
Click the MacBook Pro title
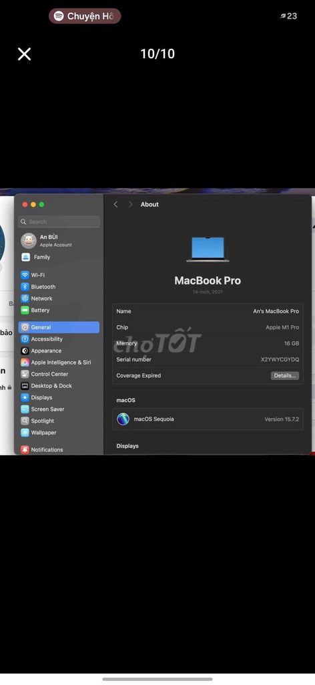click(x=208, y=280)
